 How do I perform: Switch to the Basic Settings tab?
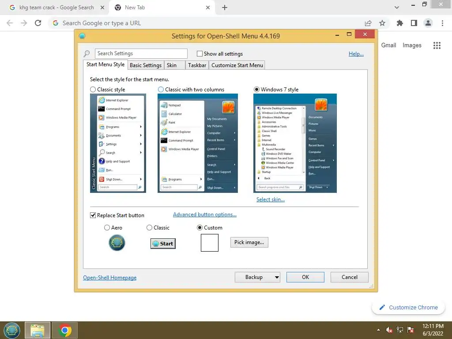[146, 65]
